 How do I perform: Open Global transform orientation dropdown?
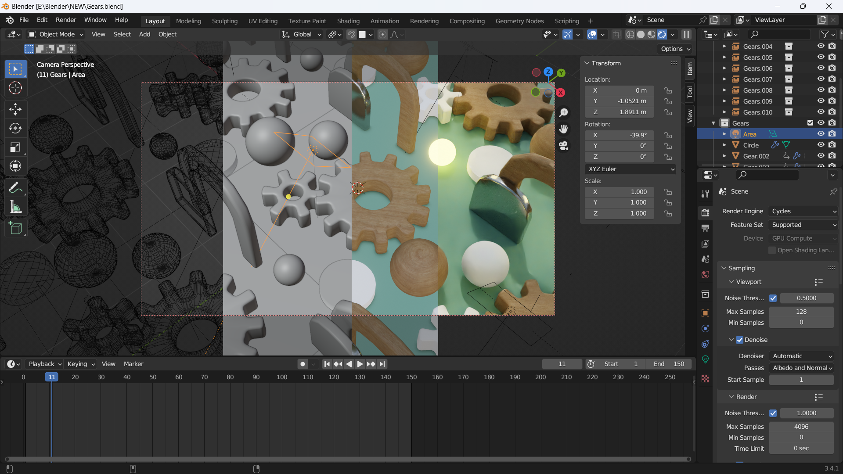click(302, 34)
